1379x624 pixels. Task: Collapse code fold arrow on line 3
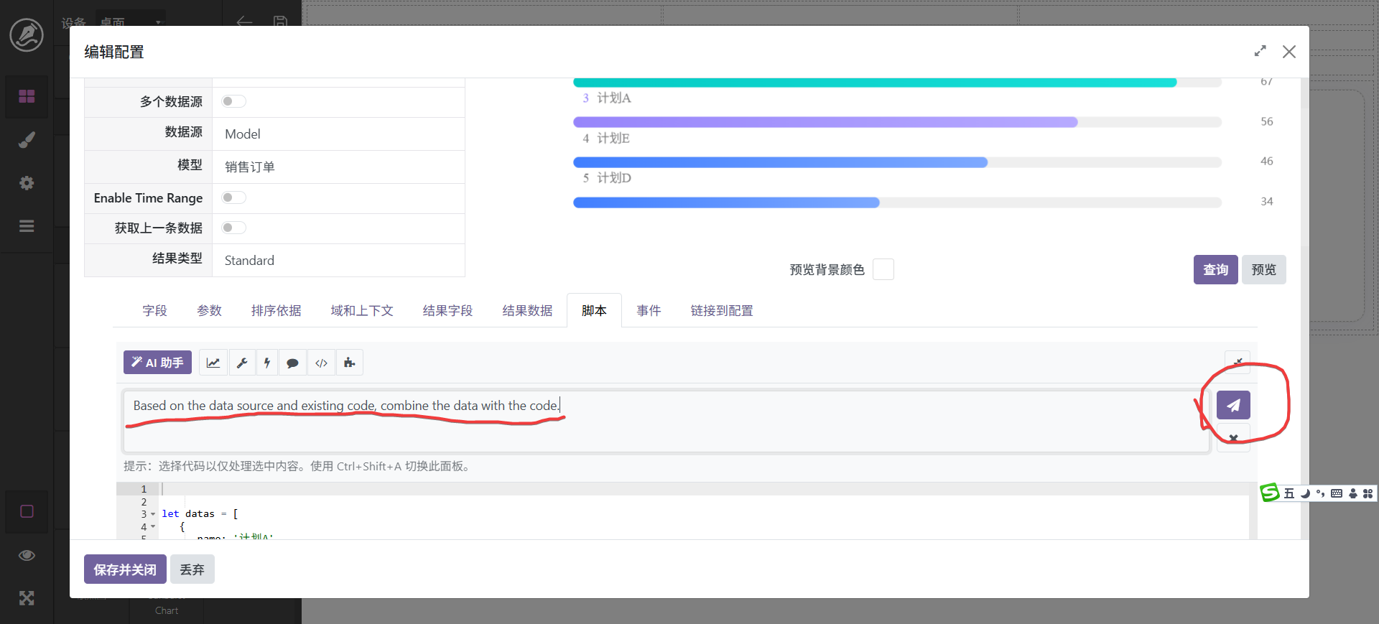(153, 514)
